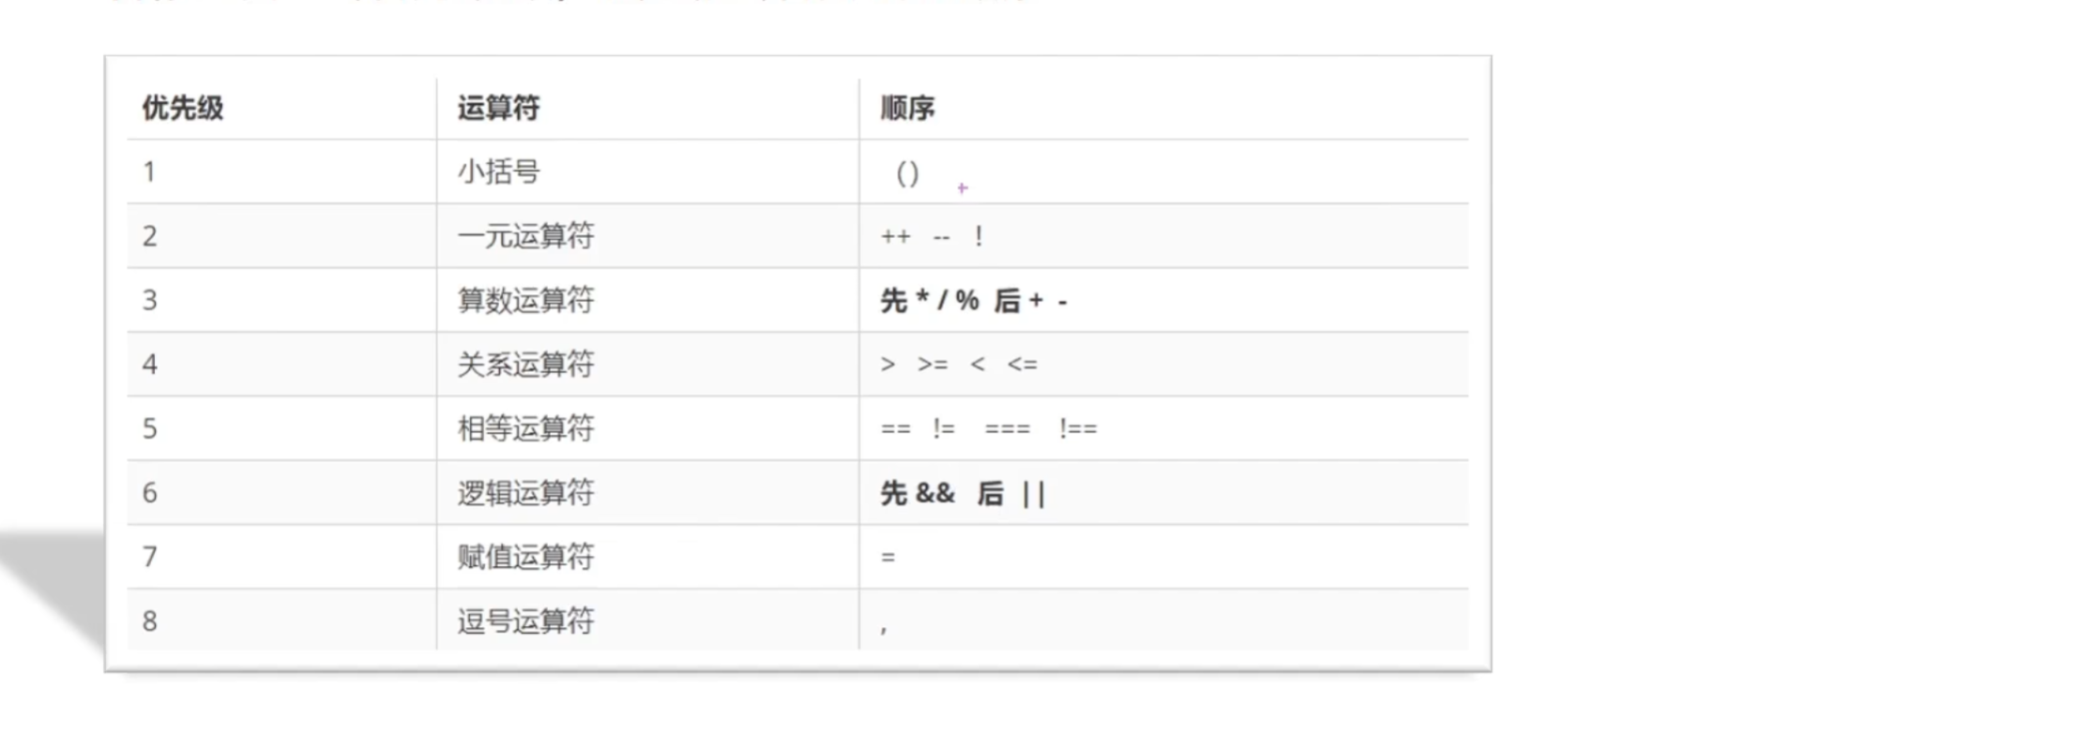Click the == != === !== operators text
2080x732 pixels.
989,428
